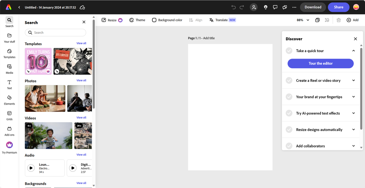Click the Search input field

pyautogui.click(x=55, y=33)
